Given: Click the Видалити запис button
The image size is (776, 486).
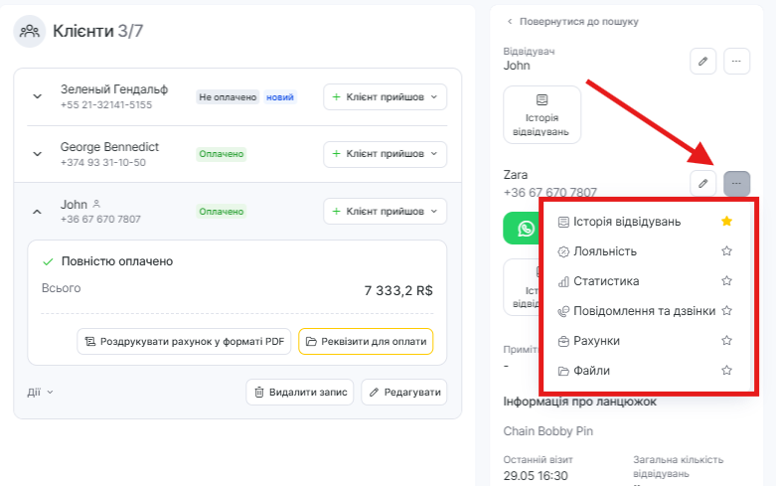Looking at the screenshot, I should pyautogui.click(x=299, y=392).
